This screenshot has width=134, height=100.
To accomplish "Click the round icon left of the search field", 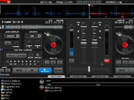I will coord(42,82).
